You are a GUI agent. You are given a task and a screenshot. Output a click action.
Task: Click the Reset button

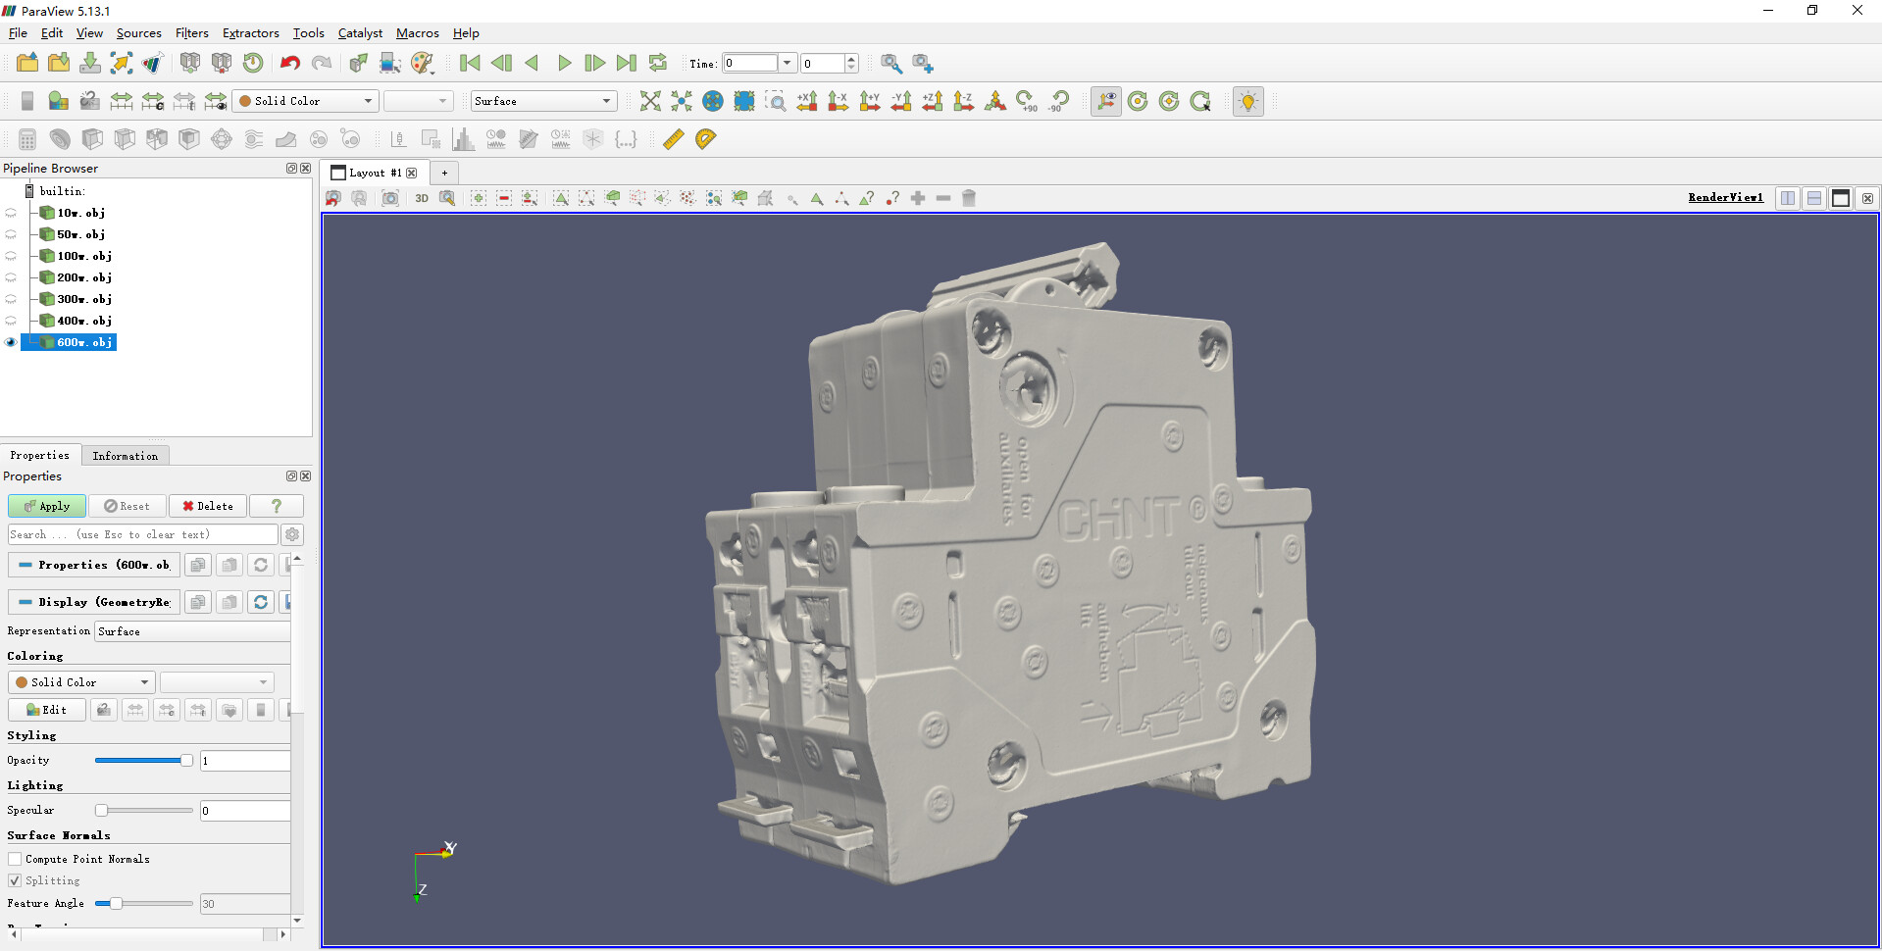point(127,506)
